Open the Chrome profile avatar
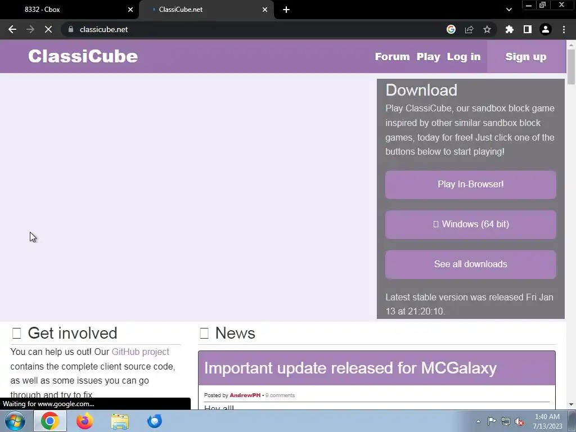The image size is (576, 432). (x=546, y=29)
